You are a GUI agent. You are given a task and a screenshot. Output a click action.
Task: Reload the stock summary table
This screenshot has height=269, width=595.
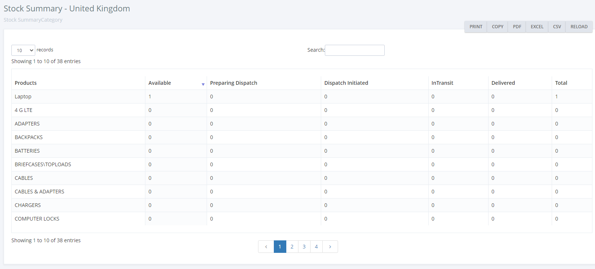(x=579, y=27)
